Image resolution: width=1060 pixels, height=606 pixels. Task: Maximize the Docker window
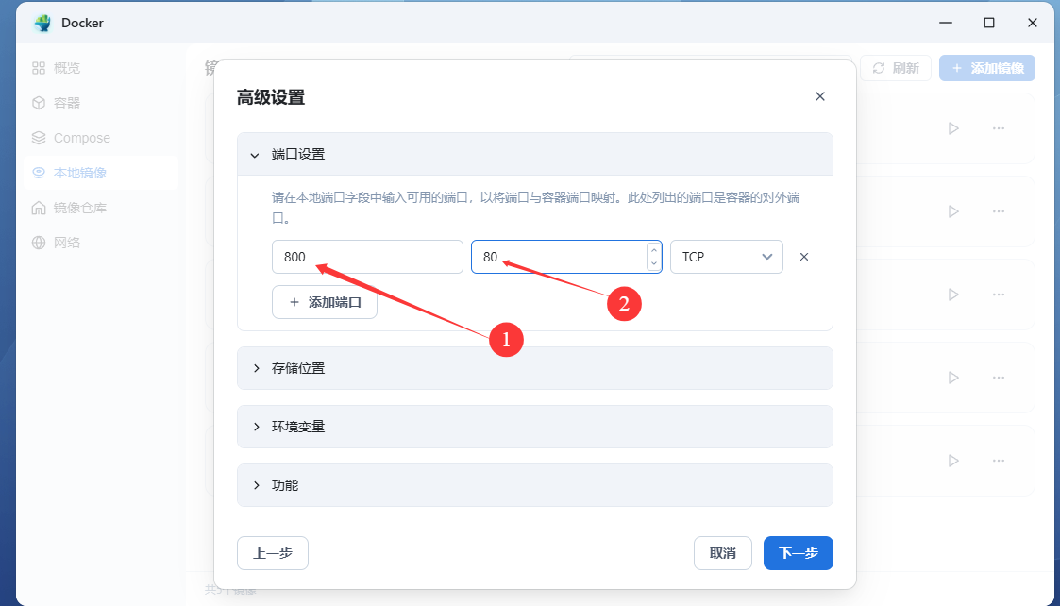coord(989,23)
